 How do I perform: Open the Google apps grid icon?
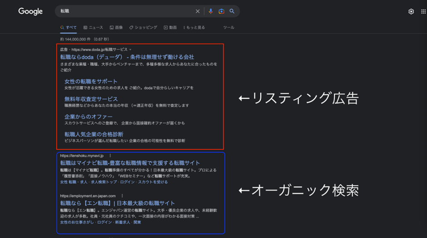[423, 11]
